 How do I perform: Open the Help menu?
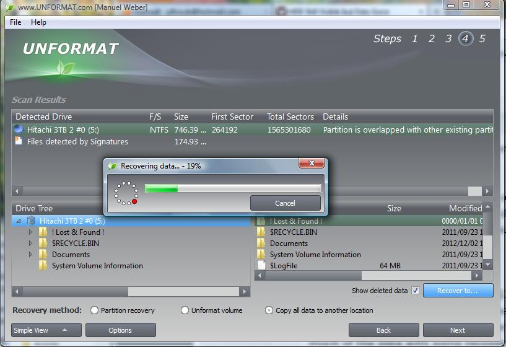(38, 22)
